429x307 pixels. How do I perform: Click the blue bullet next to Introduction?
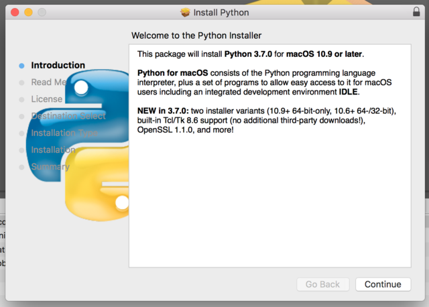[x=21, y=66]
